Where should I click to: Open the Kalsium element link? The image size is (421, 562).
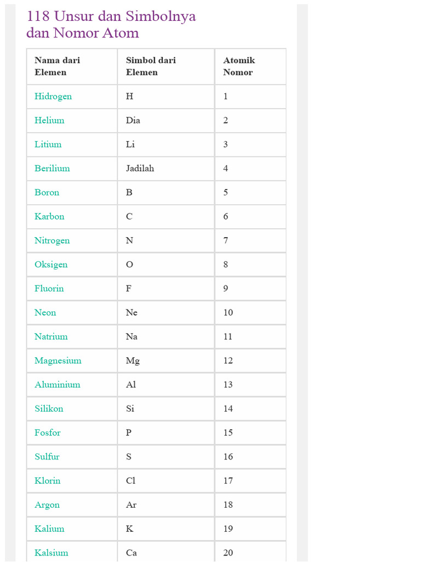51,553
